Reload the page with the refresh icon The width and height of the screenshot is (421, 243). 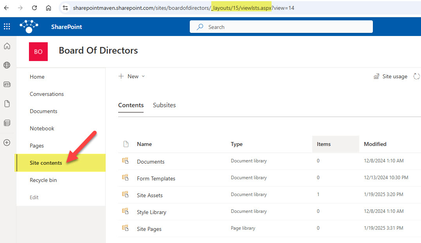pos(34,8)
